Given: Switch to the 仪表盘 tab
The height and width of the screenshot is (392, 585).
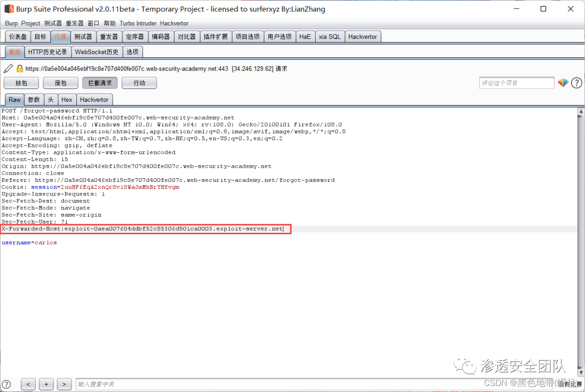Looking at the screenshot, I should click(x=18, y=37).
